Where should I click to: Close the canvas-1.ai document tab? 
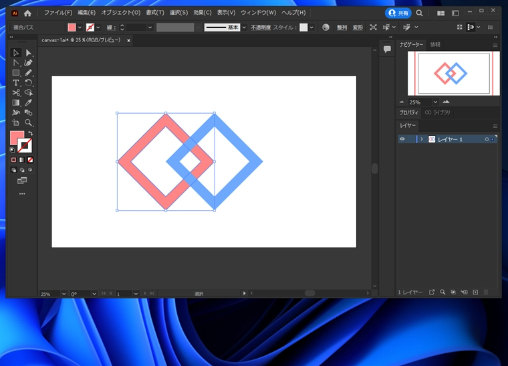(128, 41)
